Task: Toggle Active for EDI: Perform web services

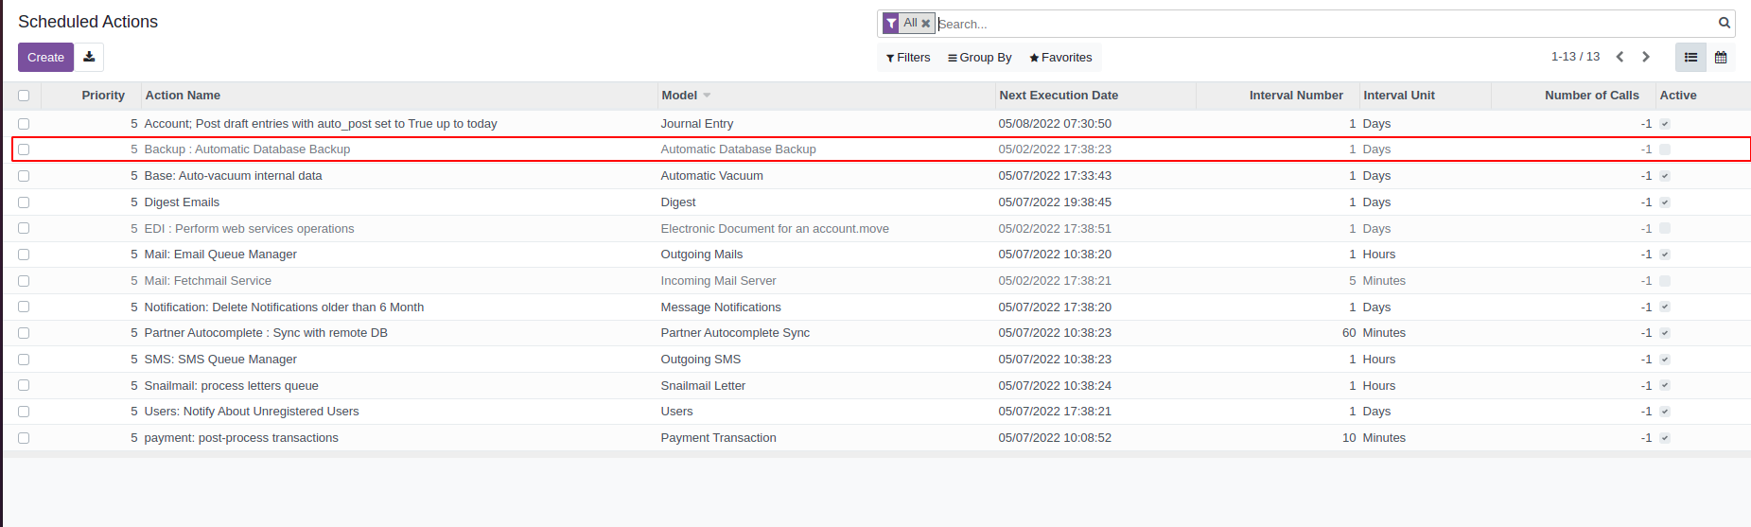Action: click(x=1665, y=228)
